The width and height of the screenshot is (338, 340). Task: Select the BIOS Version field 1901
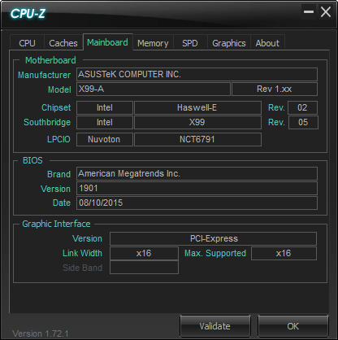coord(197,188)
